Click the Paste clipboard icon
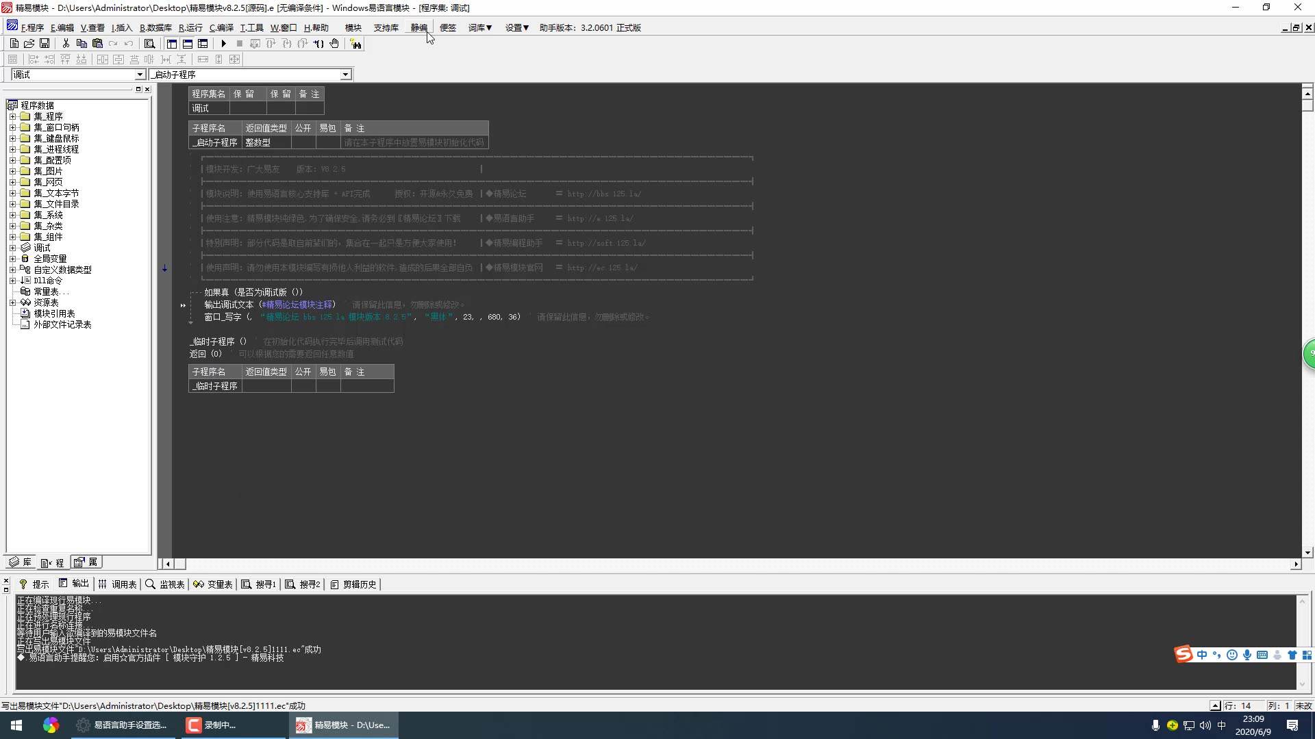The width and height of the screenshot is (1315, 739). [x=97, y=43]
